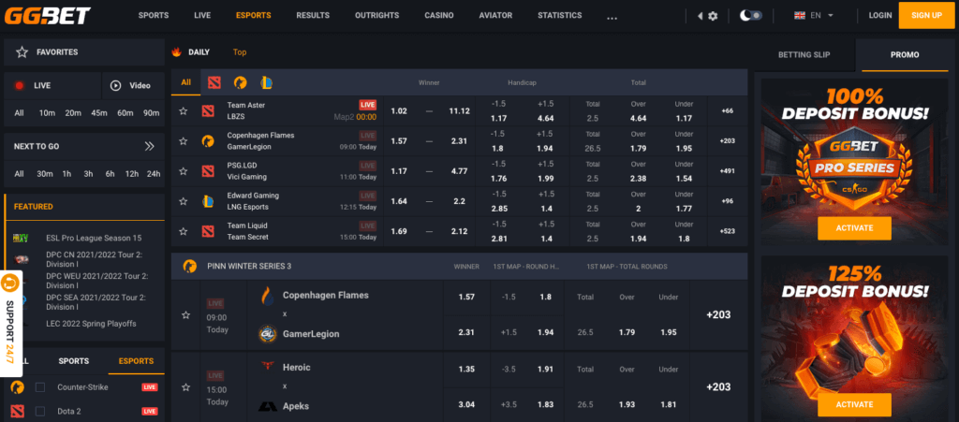Favorite Copenhagen Flames match in Pinn Winter Series
The image size is (959, 422).
(x=186, y=315)
